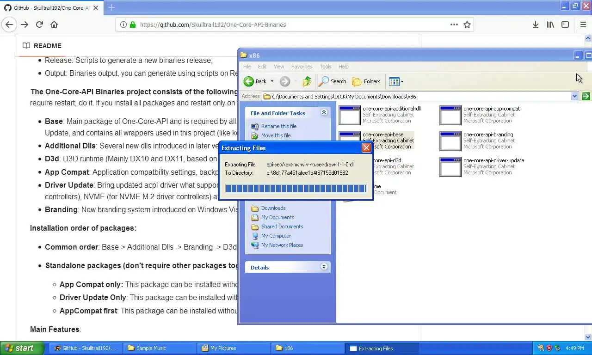This screenshot has height=355, width=592.
Task: Open Firefox home page
Action: tap(54, 24)
